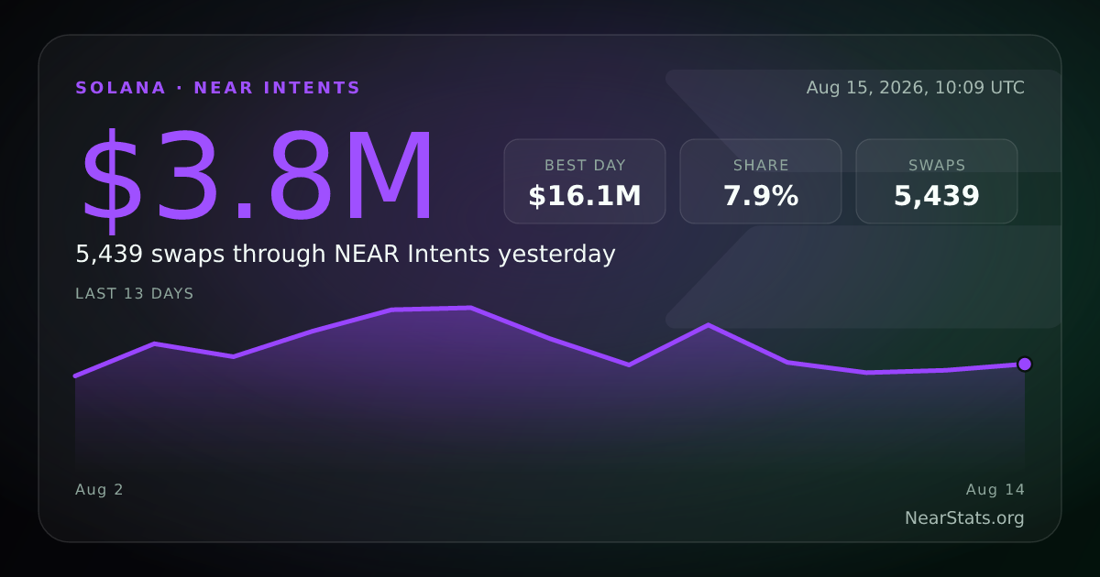This screenshot has width=1100, height=577.
Task: Click the Aug 2 axis label
Action: 99,490
